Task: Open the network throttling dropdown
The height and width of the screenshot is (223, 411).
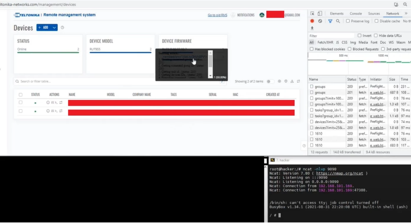Action: [407, 21]
